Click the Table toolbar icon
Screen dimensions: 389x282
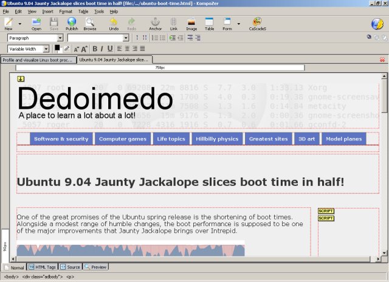209,24
